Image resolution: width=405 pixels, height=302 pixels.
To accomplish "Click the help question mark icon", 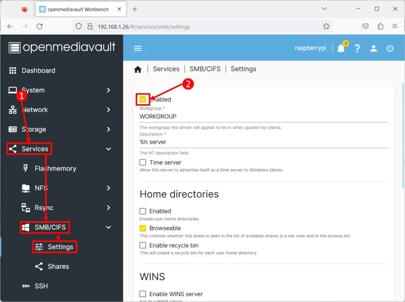I will tap(357, 49).
